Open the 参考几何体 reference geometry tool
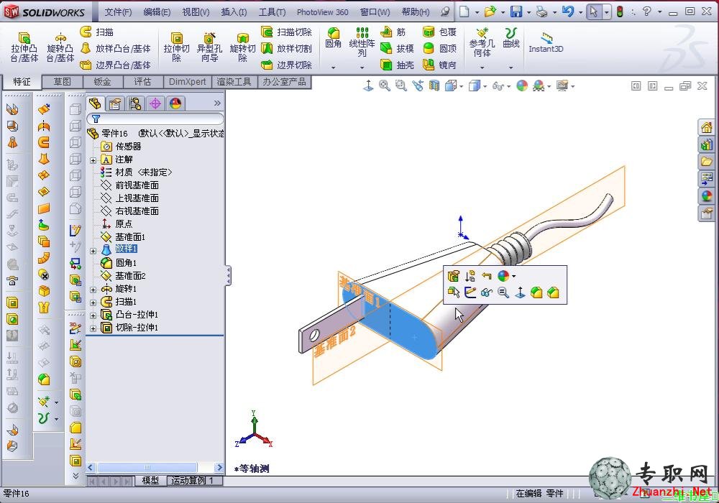Image resolution: width=719 pixels, height=503 pixels. point(482,42)
